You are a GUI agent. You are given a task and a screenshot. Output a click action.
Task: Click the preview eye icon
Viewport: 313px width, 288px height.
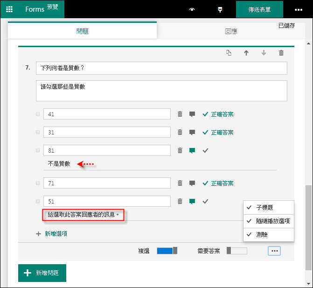[192, 9]
